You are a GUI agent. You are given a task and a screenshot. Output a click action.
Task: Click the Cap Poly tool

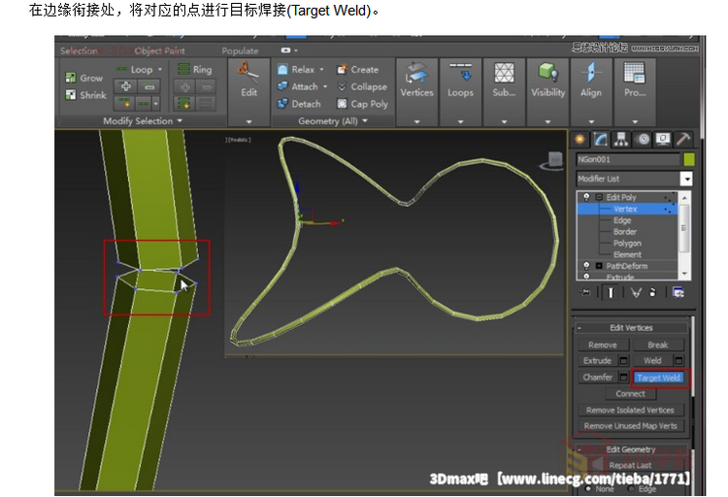(362, 104)
